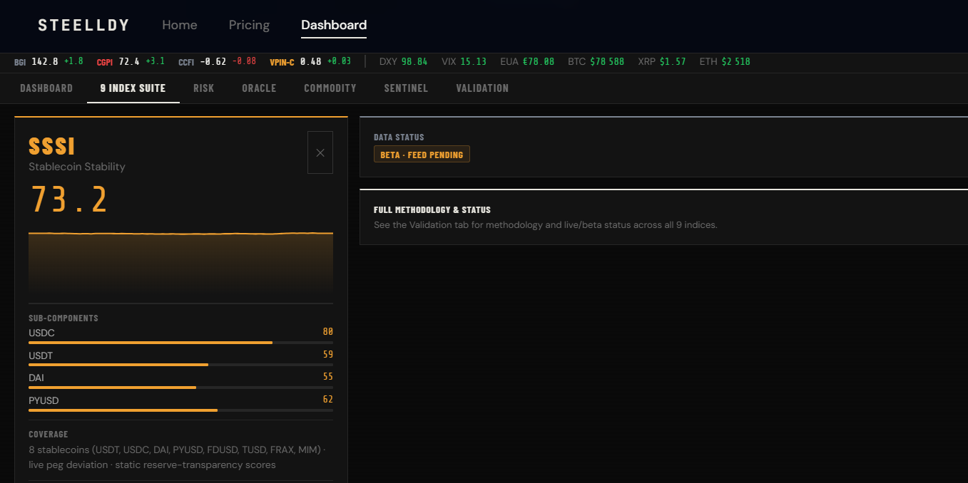
Task: Click the XRP $1.57 ticker
Action: click(x=661, y=62)
